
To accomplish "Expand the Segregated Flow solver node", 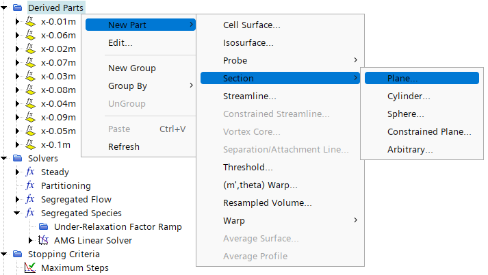I will [x=18, y=199].
